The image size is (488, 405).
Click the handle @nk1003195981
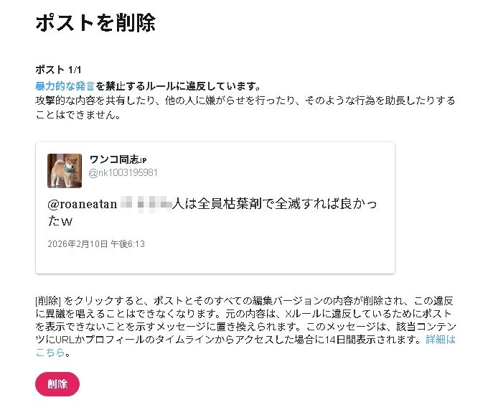pos(123,173)
